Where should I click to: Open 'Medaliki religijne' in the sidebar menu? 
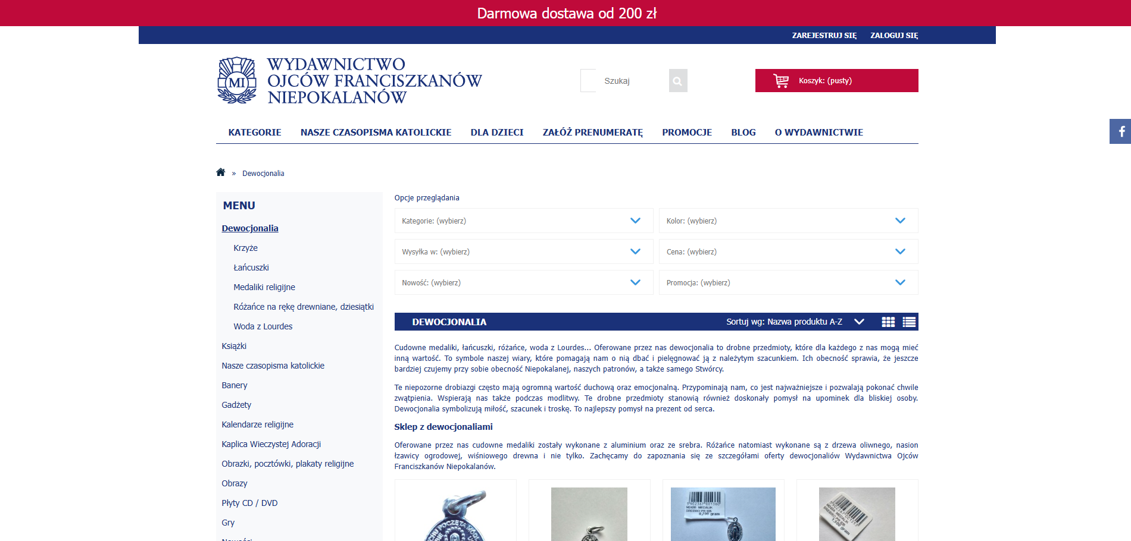click(264, 287)
